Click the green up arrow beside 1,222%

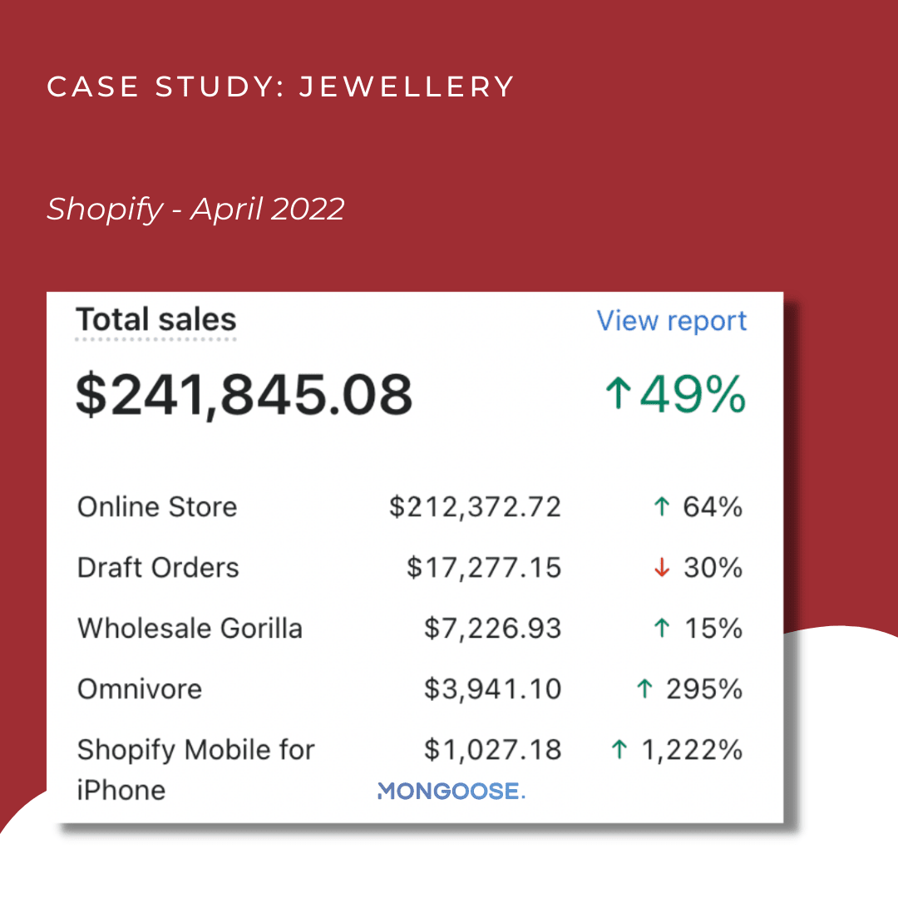click(x=619, y=750)
